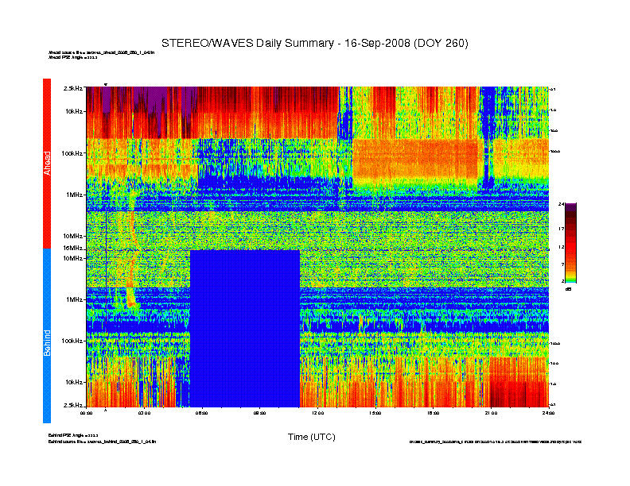630x486 pixels.
Task: Click the Behind source file text line
Action: coord(102,442)
